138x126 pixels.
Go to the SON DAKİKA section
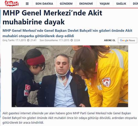pyautogui.click(x=44, y=4)
